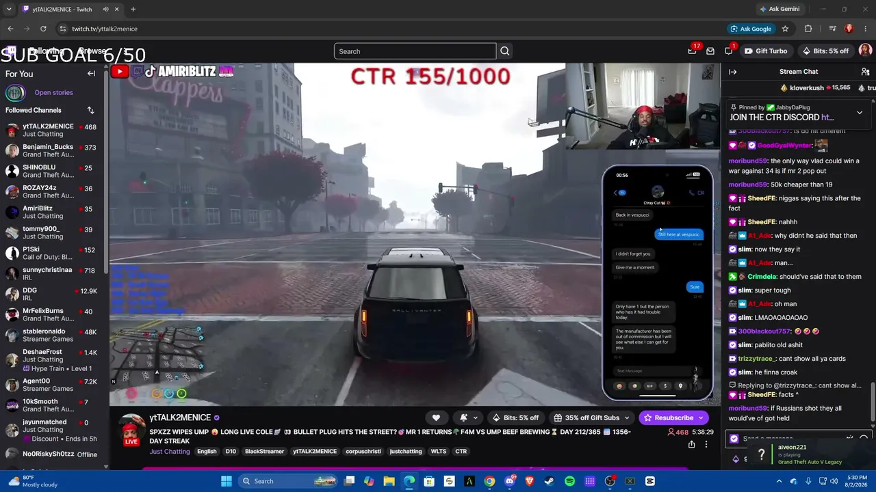Click the browser address bar URL
This screenshot has height=492, width=876.
click(105, 29)
